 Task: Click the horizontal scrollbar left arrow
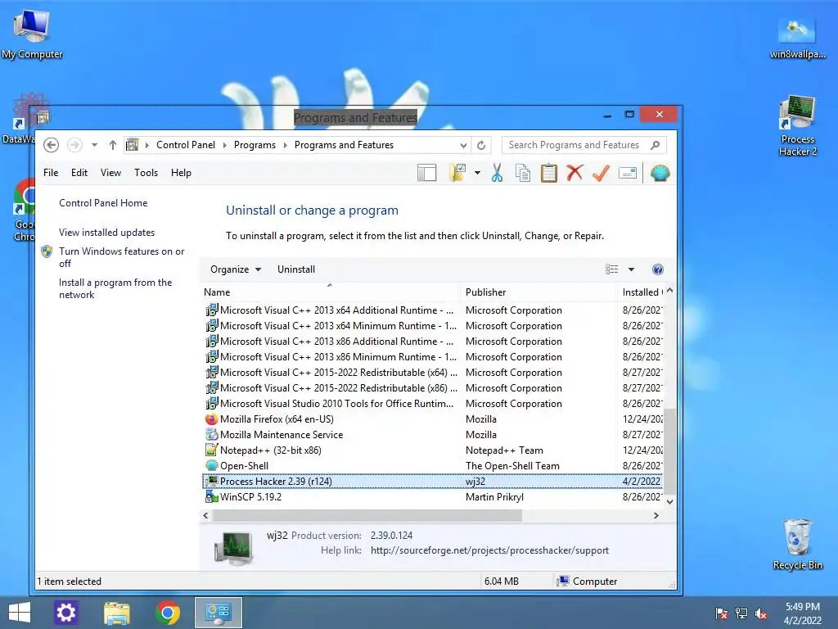205,516
